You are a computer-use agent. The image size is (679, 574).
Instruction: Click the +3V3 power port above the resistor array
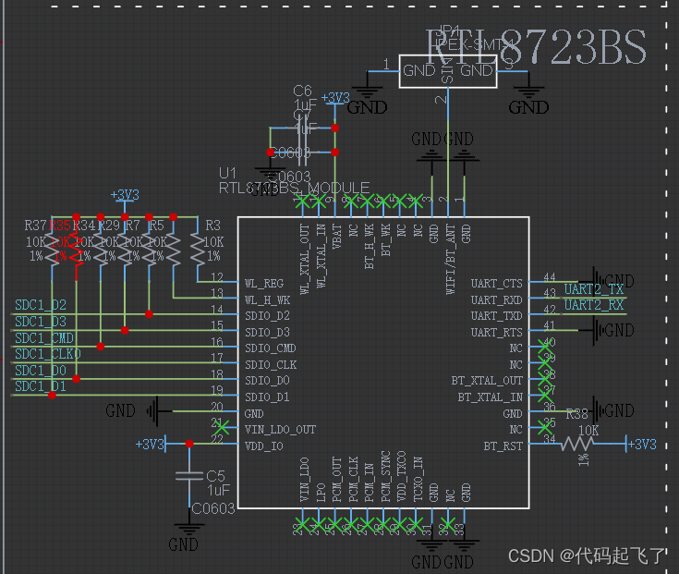point(125,196)
